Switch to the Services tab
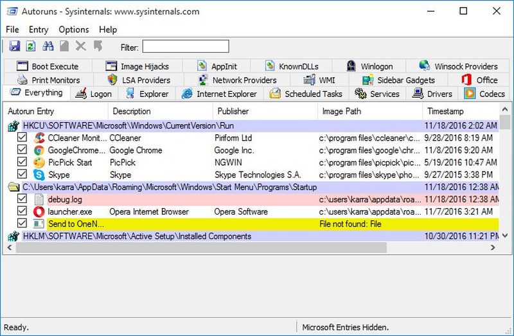514x336 pixels. pos(377,94)
